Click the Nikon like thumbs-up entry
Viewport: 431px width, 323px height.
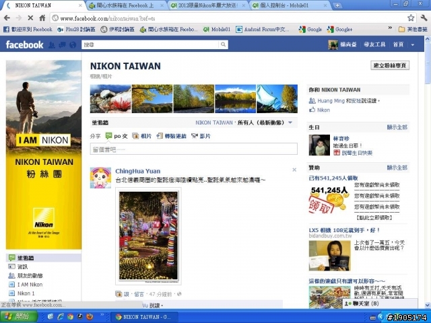point(319,110)
